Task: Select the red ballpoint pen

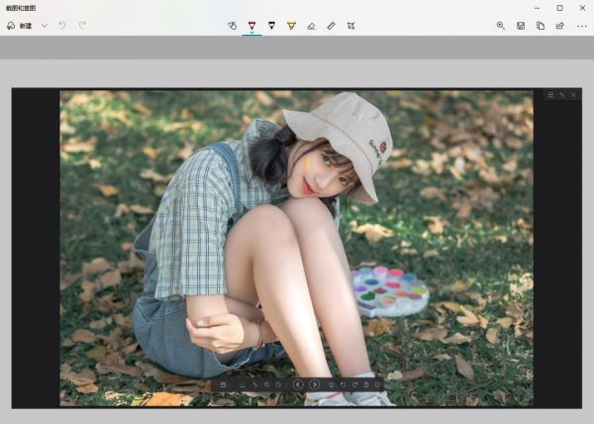Action: [x=251, y=25]
